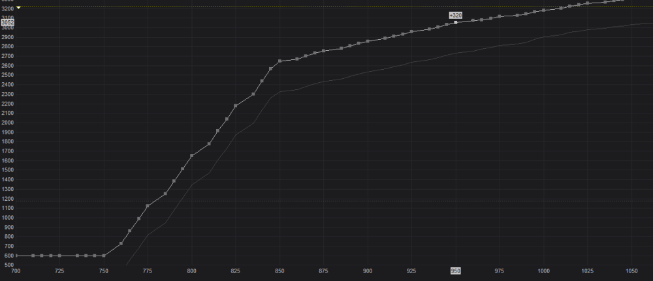Select the curve point at 775
This screenshot has width=653, height=281.
(x=148, y=206)
